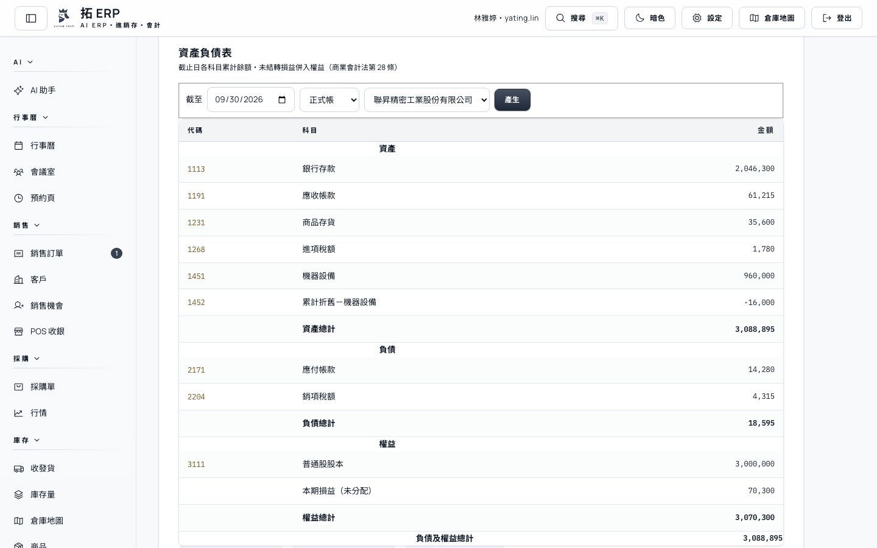This screenshot has width=877, height=548.
Task: Open 倉庫地圖 from the top header
Action: point(772,18)
